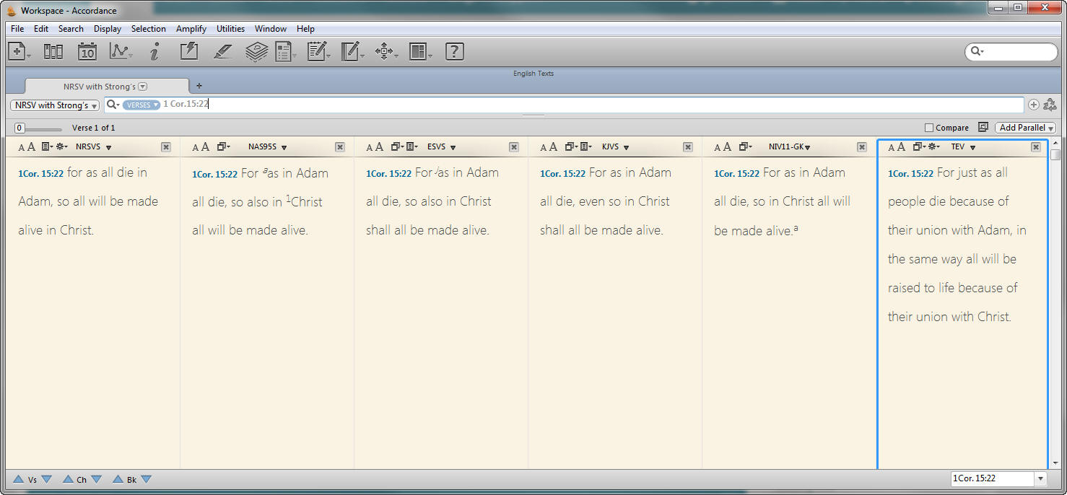
Task: Click the Instant Details info icon
Action: (154, 51)
